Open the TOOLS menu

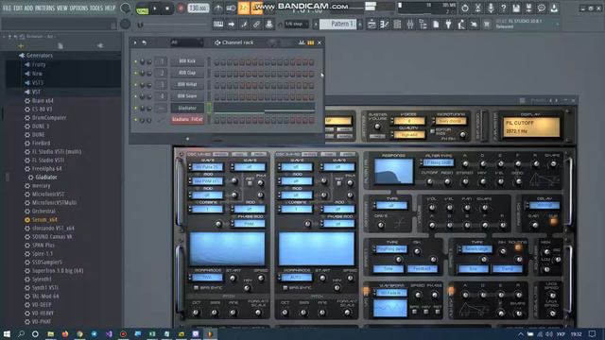96,8
